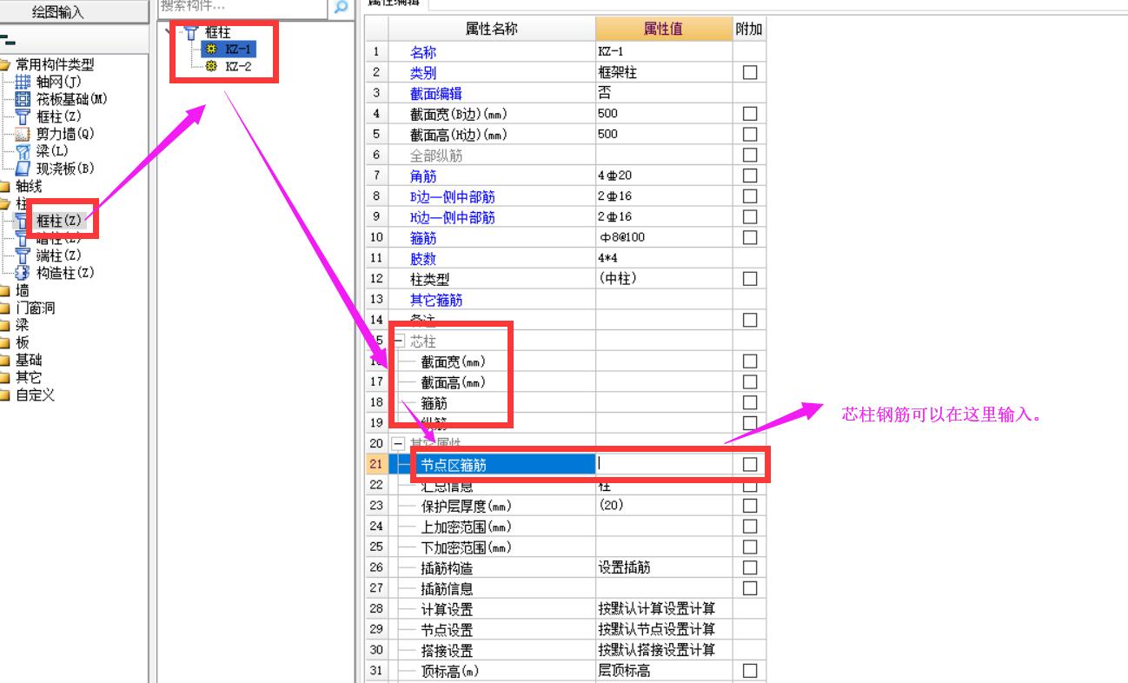1128x683 pixels.
Task: Open 现浇板(B) in the navigation tree
Action: 65,169
